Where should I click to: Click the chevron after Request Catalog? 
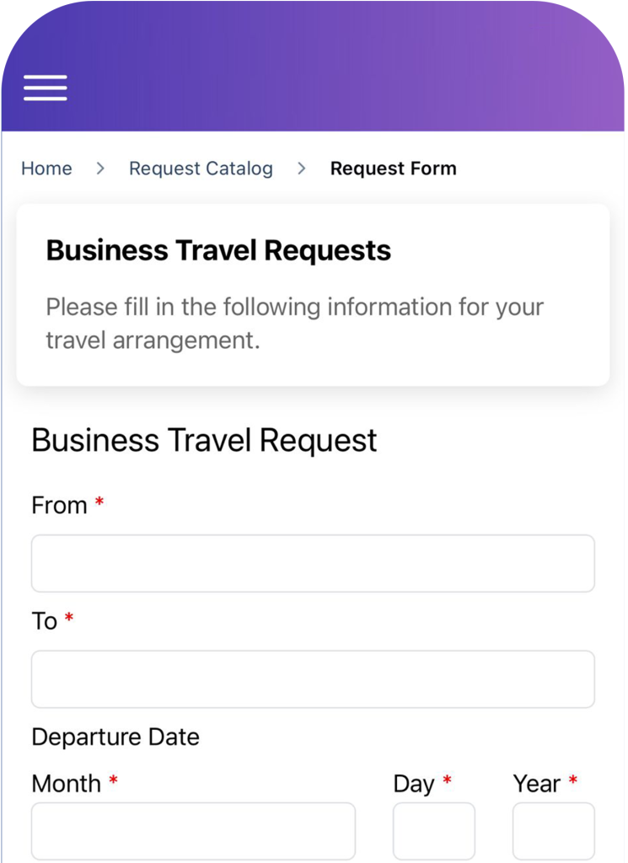point(301,169)
